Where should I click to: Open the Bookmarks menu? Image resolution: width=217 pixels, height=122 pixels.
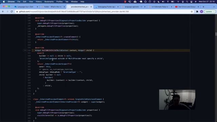pyautogui.click(x=49, y=2)
